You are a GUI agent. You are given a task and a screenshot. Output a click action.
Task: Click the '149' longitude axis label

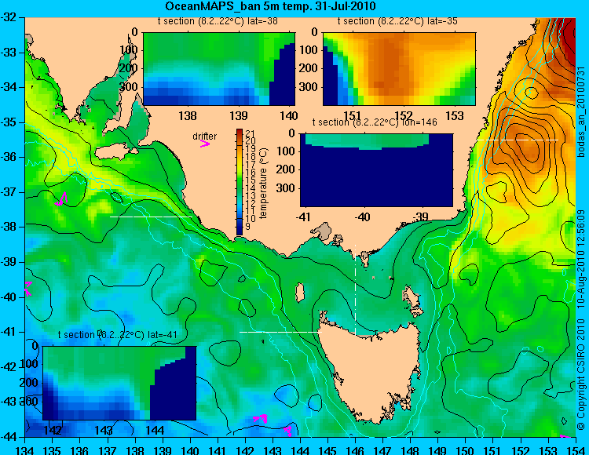[438, 450]
